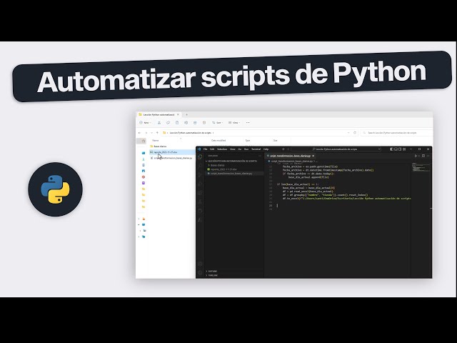
Task: Open the Go menu in VS Code
Action: [240, 149]
